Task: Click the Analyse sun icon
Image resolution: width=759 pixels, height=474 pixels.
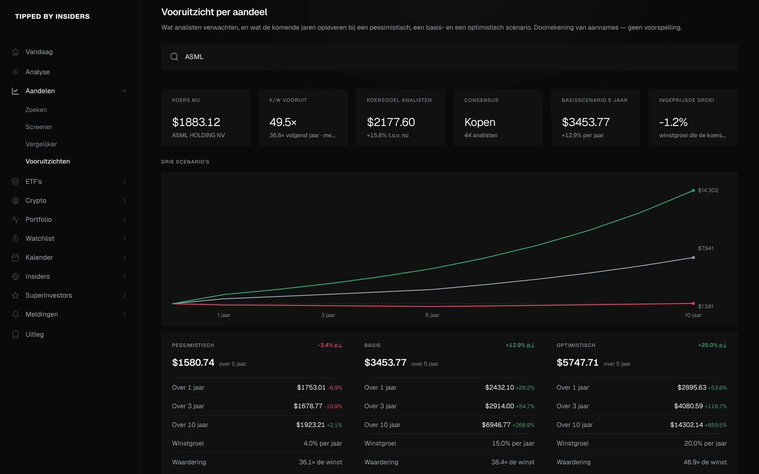Action: pos(15,72)
